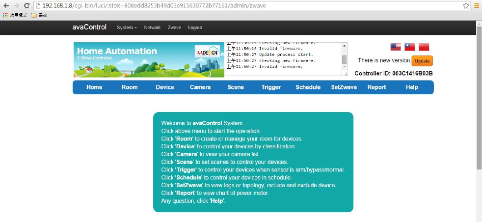Open the Apps grid shortcut in bookmarks bar
The width and height of the screenshot is (482, 222).
click(15, 15)
